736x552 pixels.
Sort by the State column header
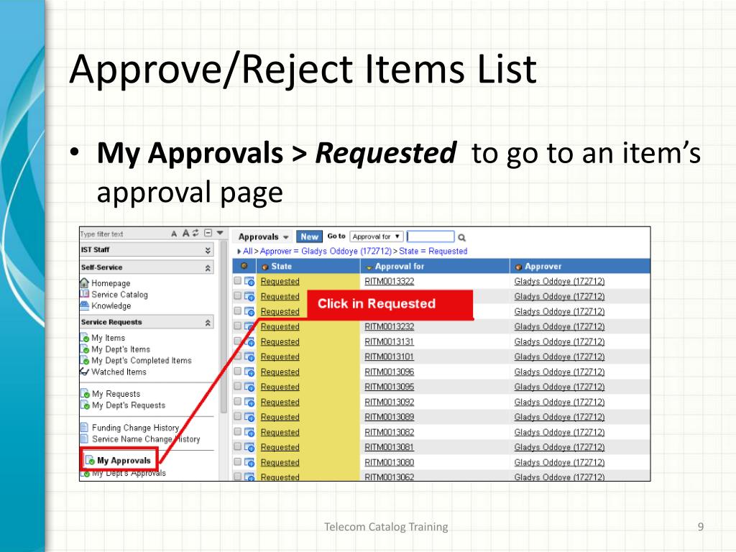click(308, 266)
